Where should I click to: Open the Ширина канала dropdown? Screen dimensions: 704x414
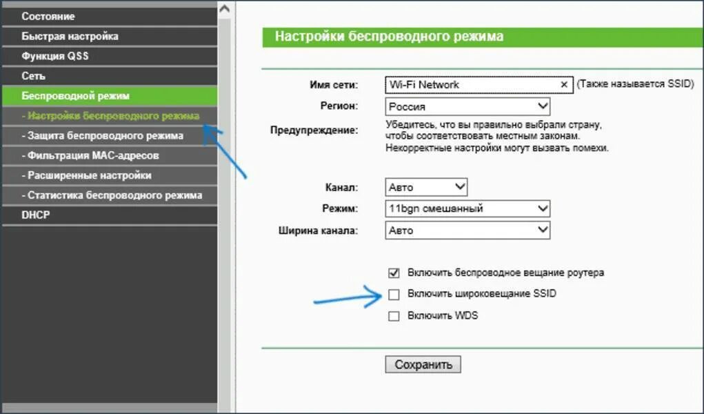(x=467, y=230)
